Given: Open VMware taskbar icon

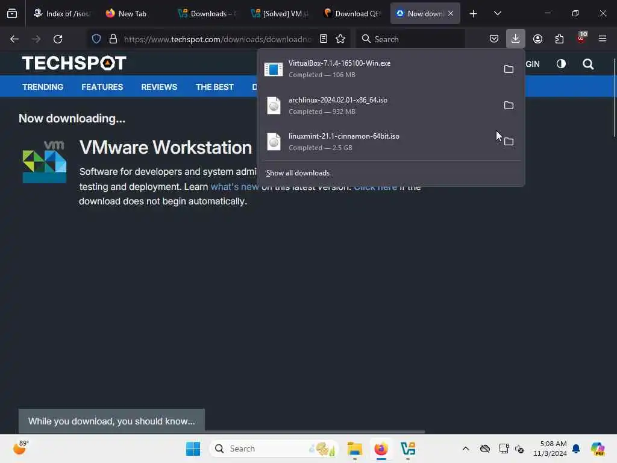Looking at the screenshot, I should (x=408, y=449).
